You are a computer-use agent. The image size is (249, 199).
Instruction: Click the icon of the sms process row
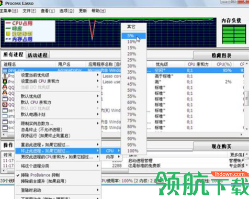tap(5, 116)
